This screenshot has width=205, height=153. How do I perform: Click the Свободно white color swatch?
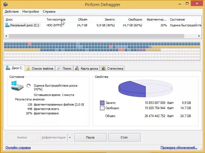pyautogui.click(x=102, y=108)
